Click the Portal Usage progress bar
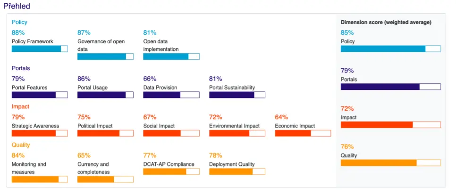Image resolution: width=456 pixels, height=194 pixels. (x=105, y=95)
